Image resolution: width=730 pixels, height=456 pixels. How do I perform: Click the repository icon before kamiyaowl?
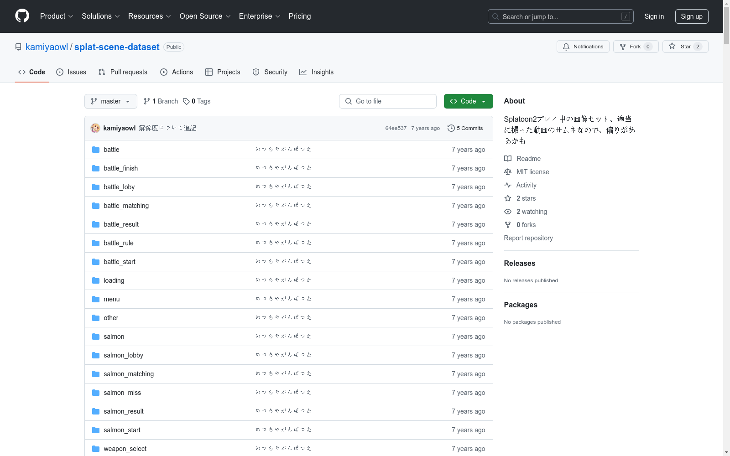tap(18, 47)
